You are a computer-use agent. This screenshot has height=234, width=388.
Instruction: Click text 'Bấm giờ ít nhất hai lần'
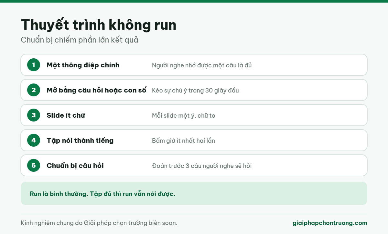click(x=184, y=141)
